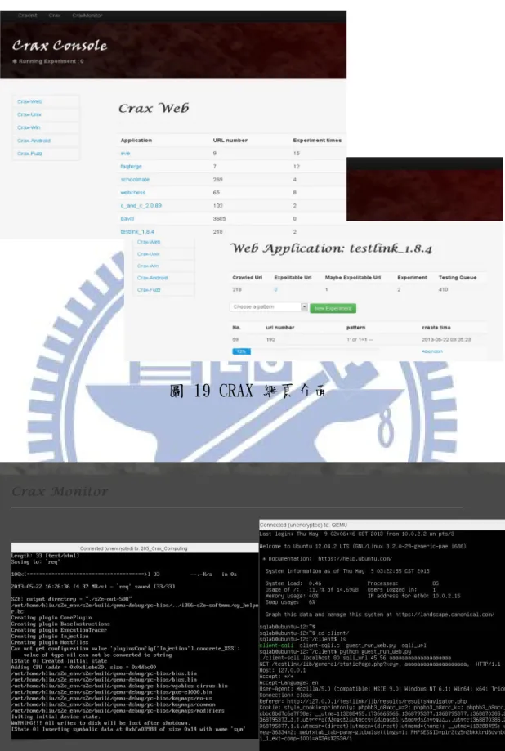Click the 205_Crax_Computing console title bar

[134, 548]
